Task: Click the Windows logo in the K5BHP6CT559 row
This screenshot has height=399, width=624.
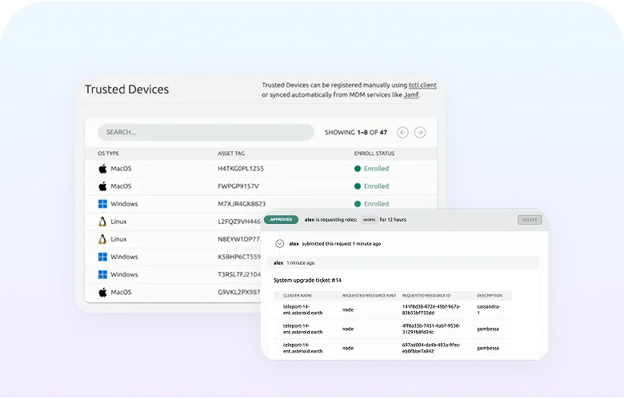Action: [102, 257]
